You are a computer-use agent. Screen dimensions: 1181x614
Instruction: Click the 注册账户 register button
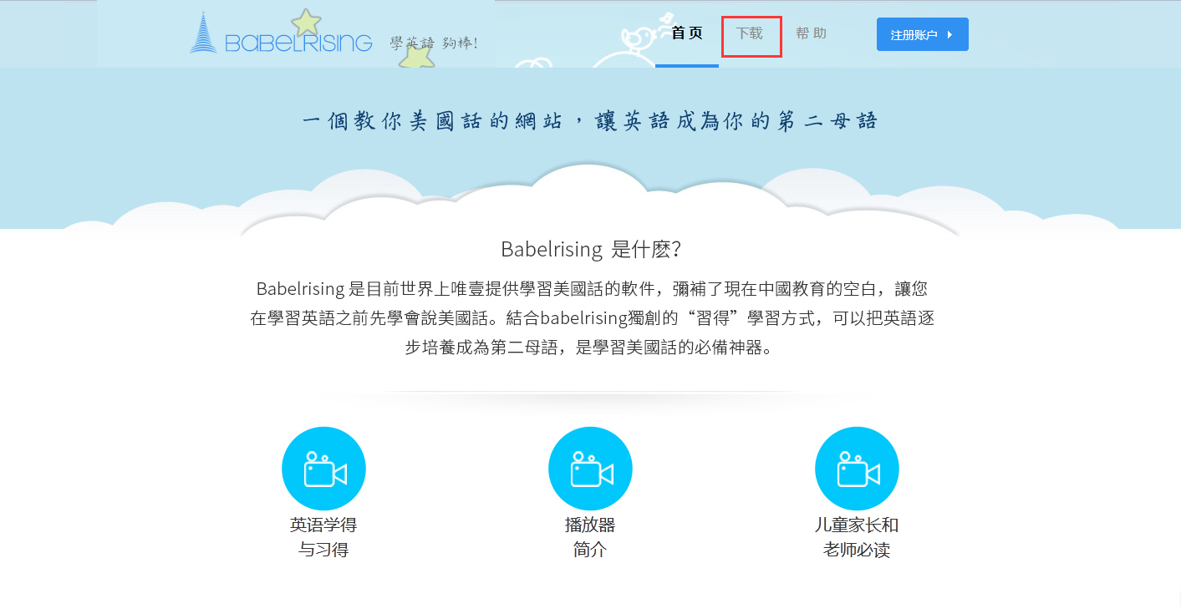pyautogui.click(x=923, y=34)
